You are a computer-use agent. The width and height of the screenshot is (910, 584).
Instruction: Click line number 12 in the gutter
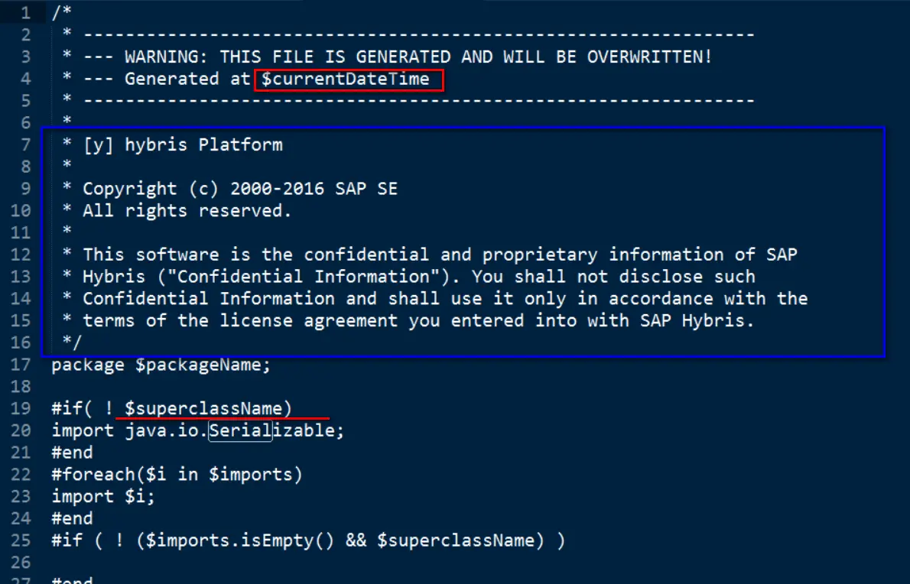[21, 255]
